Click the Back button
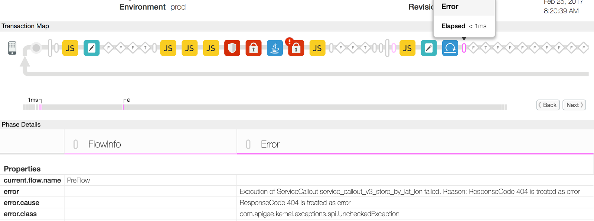594x221 pixels. click(548, 105)
